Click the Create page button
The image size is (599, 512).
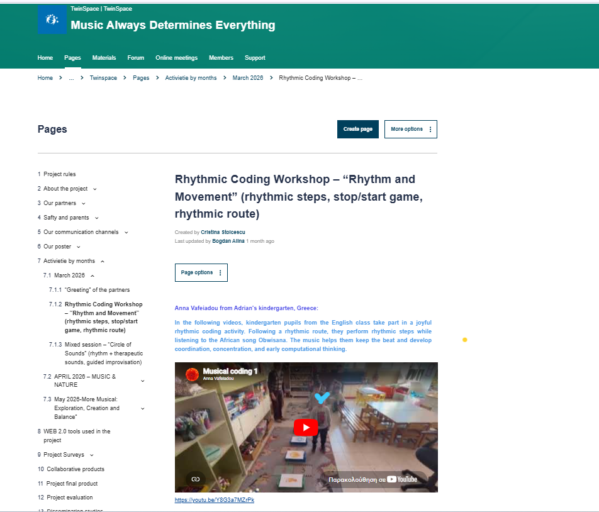pyautogui.click(x=357, y=129)
